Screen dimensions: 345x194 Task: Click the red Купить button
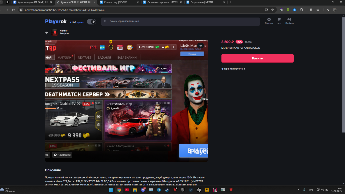[257, 58]
